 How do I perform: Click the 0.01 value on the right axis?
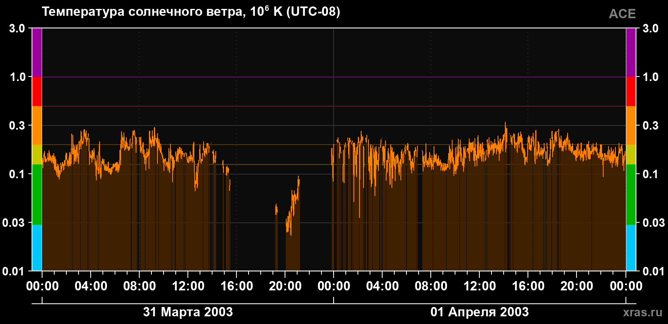coord(654,271)
